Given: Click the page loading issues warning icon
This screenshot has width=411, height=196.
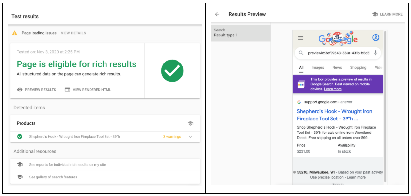Looking at the screenshot, I should coord(15,33).
